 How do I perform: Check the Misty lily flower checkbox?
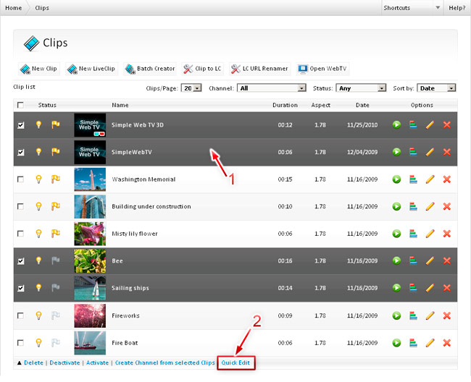pos(20,234)
